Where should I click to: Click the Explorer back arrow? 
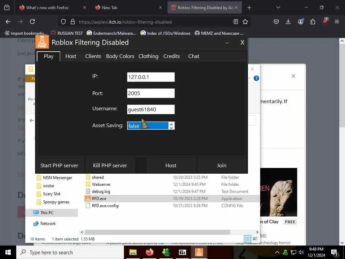click(x=32, y=120)
